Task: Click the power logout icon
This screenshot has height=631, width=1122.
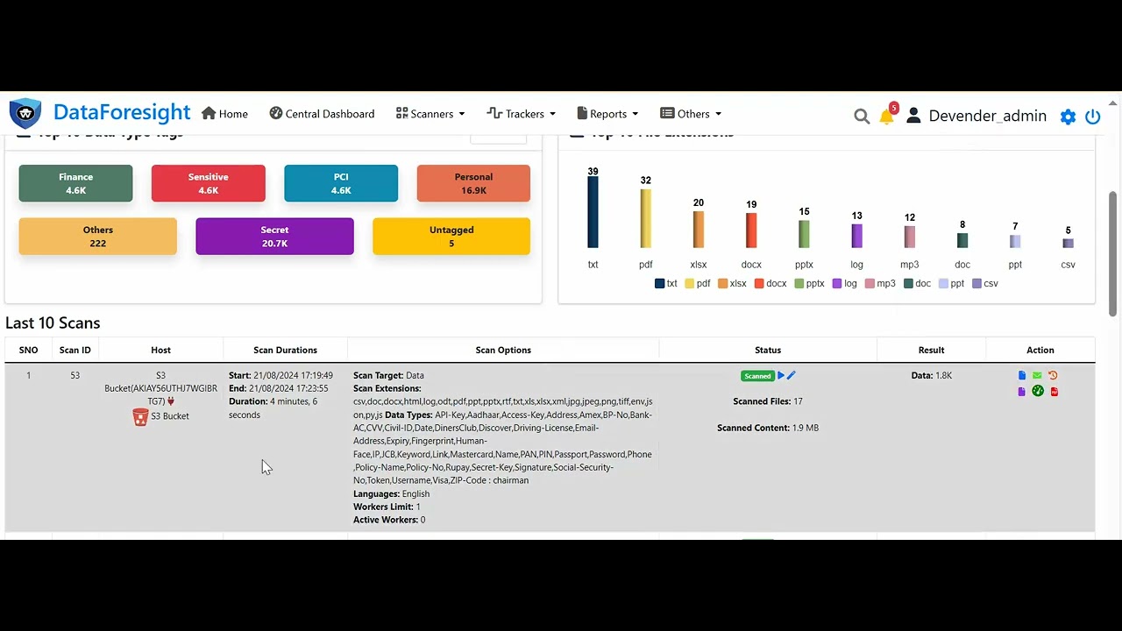Action: click(1092, 117)
